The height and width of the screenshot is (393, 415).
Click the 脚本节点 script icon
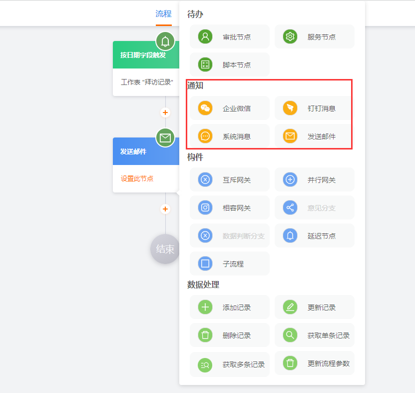[205, 64]
